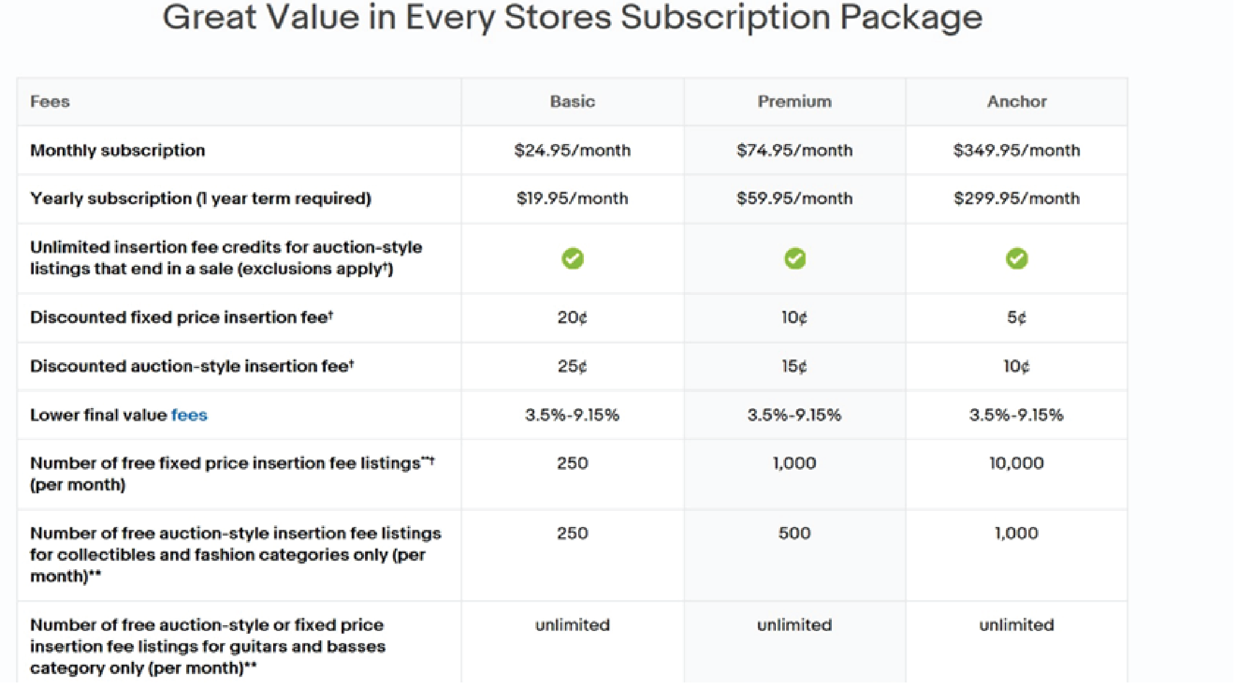Click the $19.95/month yearly Basic price
The height and width of the screenshot is (683, 1234).
click(572, 198)
